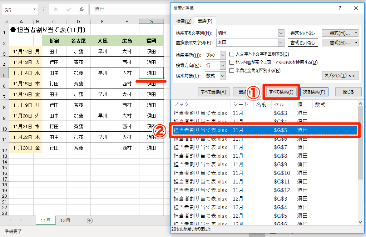Expand the search 書式(M) button arrow
The width and height of the screenshot is (366, 237).
tap(356, 33)
